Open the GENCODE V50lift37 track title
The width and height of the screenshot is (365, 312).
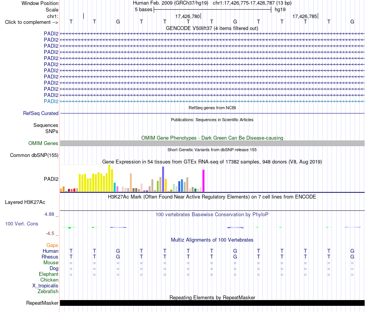click(x=212, y=28)
